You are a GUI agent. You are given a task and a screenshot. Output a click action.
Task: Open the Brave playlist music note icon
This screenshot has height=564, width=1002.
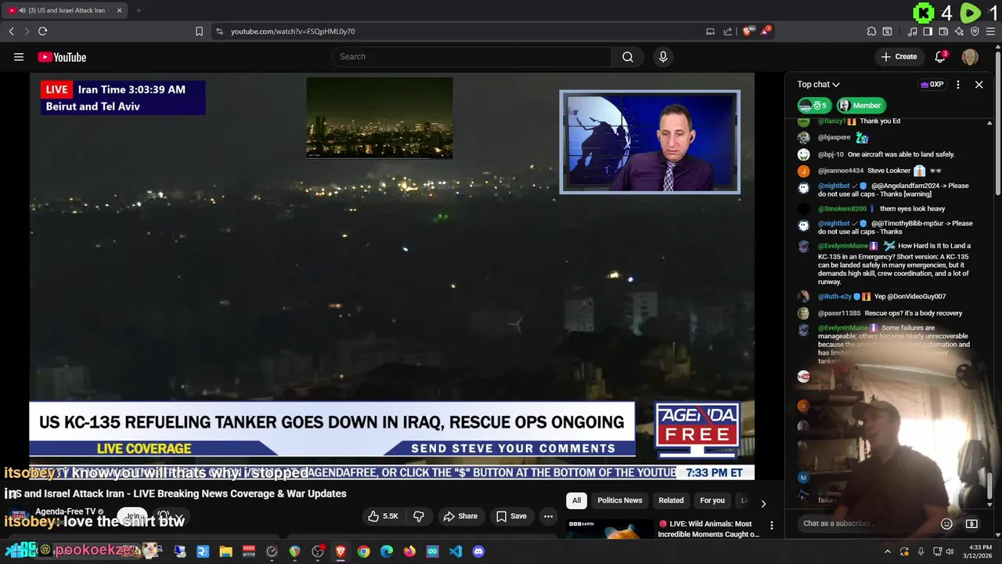pyautogui.click(x=912, y=31)
